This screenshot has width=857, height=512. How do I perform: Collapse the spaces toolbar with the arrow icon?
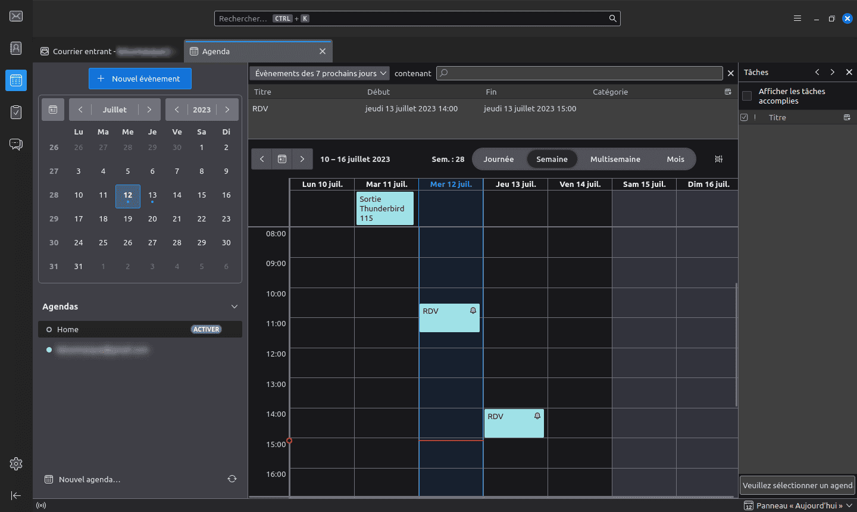pos(16,495)
